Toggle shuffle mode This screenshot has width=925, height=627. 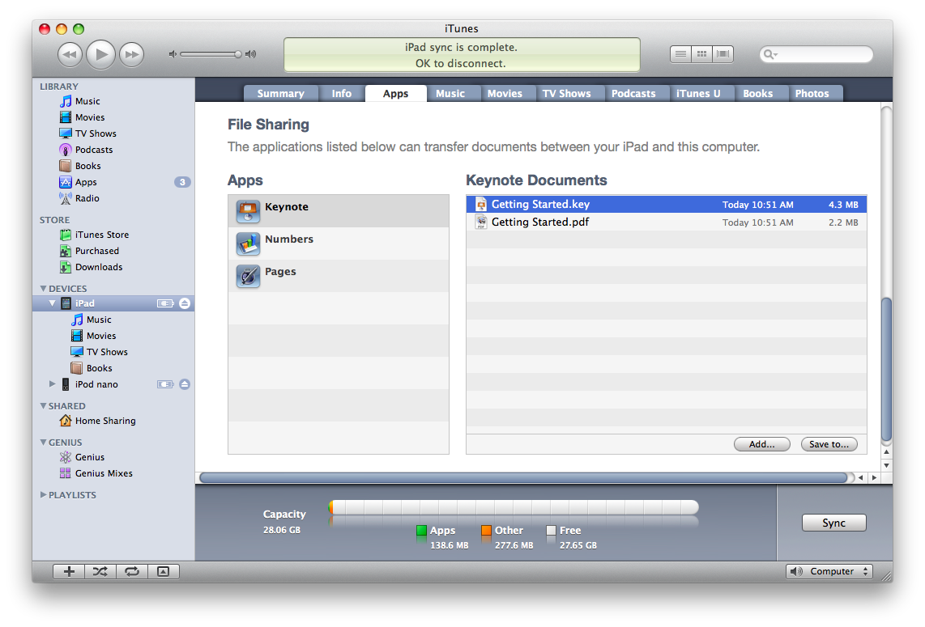[x=100, y=572]
